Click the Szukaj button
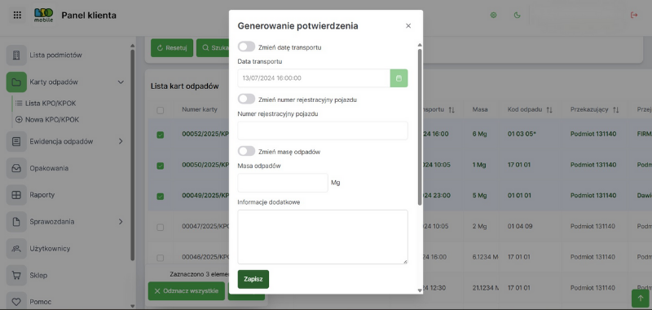Screen dimensions: 652x310 (213, 48)
